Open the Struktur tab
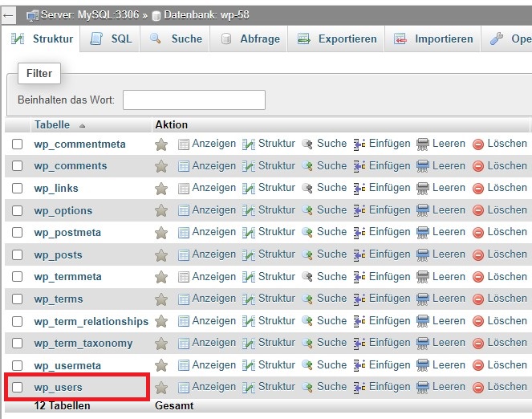The image size is (532, 419). pyautogui.click(x=42, y=39)
